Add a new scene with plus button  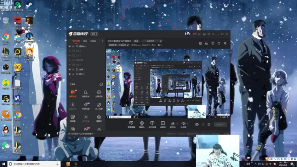103,41
